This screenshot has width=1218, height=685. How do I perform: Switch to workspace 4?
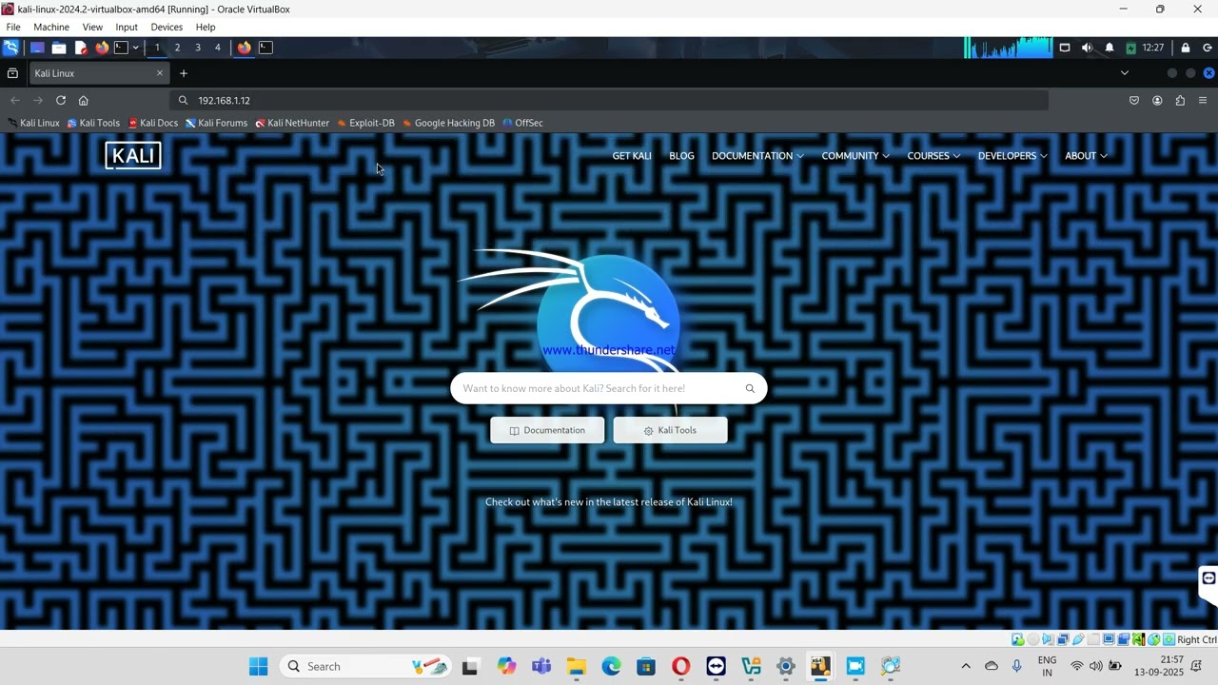click(217, 48)
